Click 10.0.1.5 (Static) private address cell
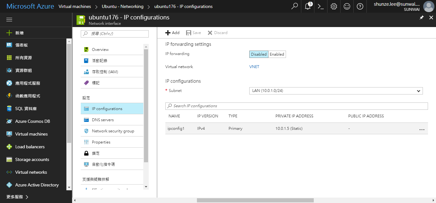Screen dimensions: 436x203 [x=289, y=129]
